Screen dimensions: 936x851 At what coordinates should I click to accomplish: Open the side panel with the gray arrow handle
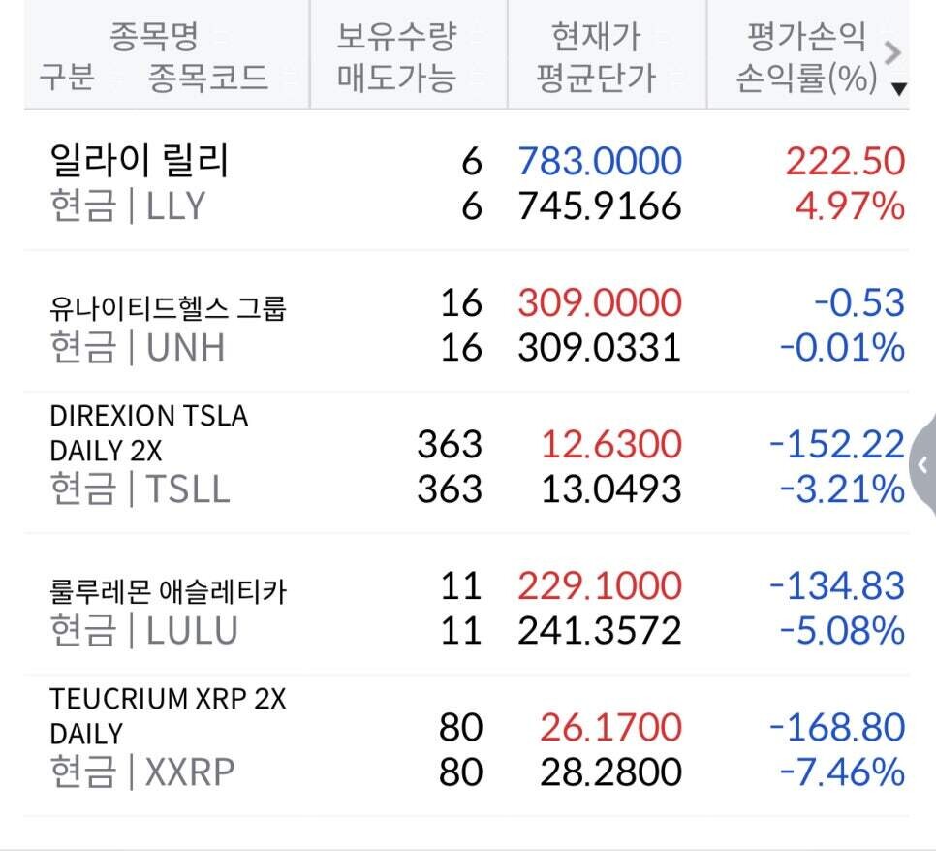coord(923,464)
